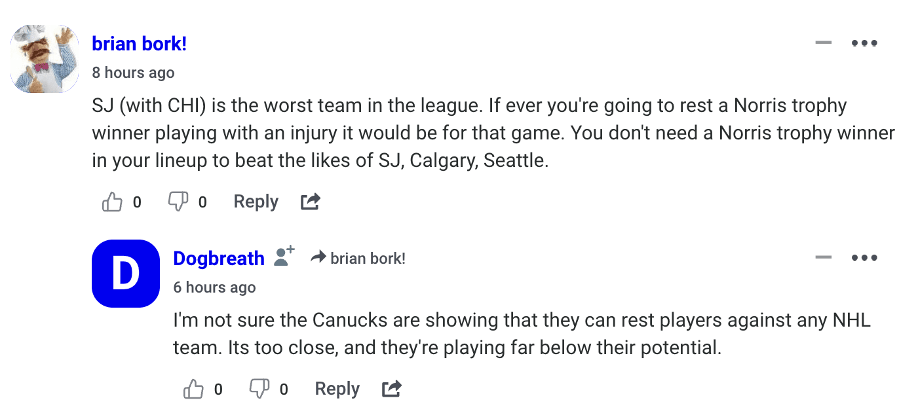This screenshot has height=415, width=899.
Task: Click brian bork!'s chef avatar image
Action: click(x=45, y=59)
